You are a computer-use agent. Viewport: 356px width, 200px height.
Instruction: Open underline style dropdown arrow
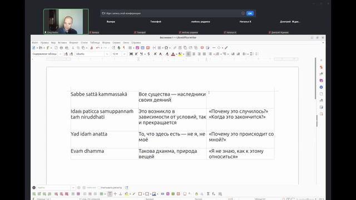(x=145, y=54)
